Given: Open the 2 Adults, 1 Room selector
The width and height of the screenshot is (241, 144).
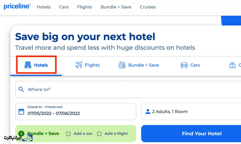Looking at the screenshot, I should pyautogui.click(x=191, y=112).
